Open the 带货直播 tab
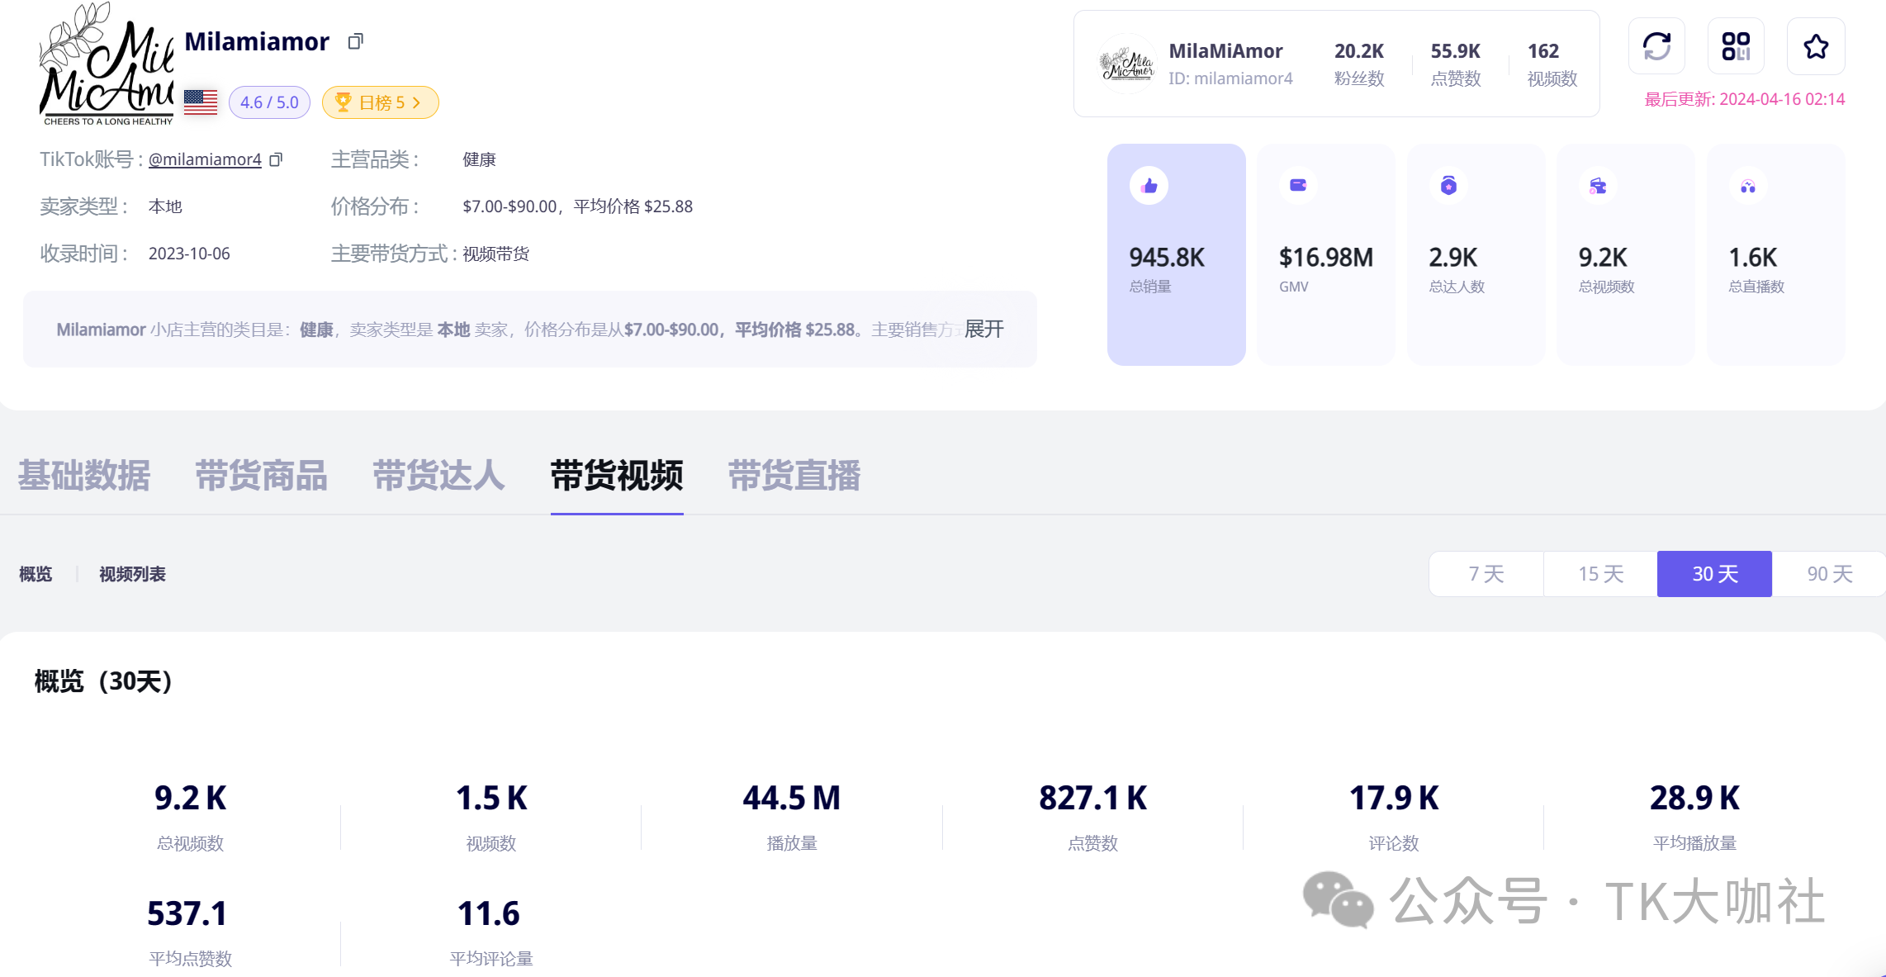Screen dimensions: 1886x977 click(794, 476)
